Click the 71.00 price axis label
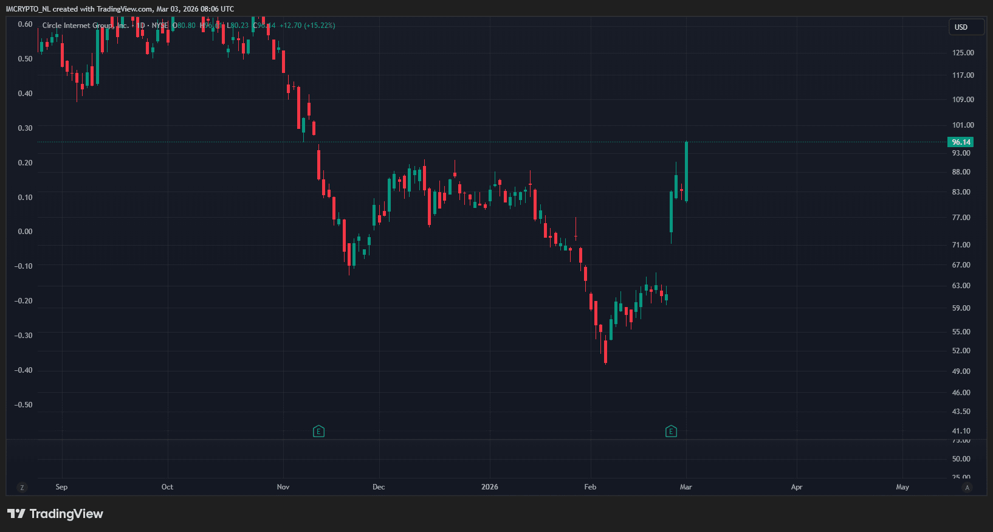Viewport: 993px width, 532px height. (x=961, y=245)
